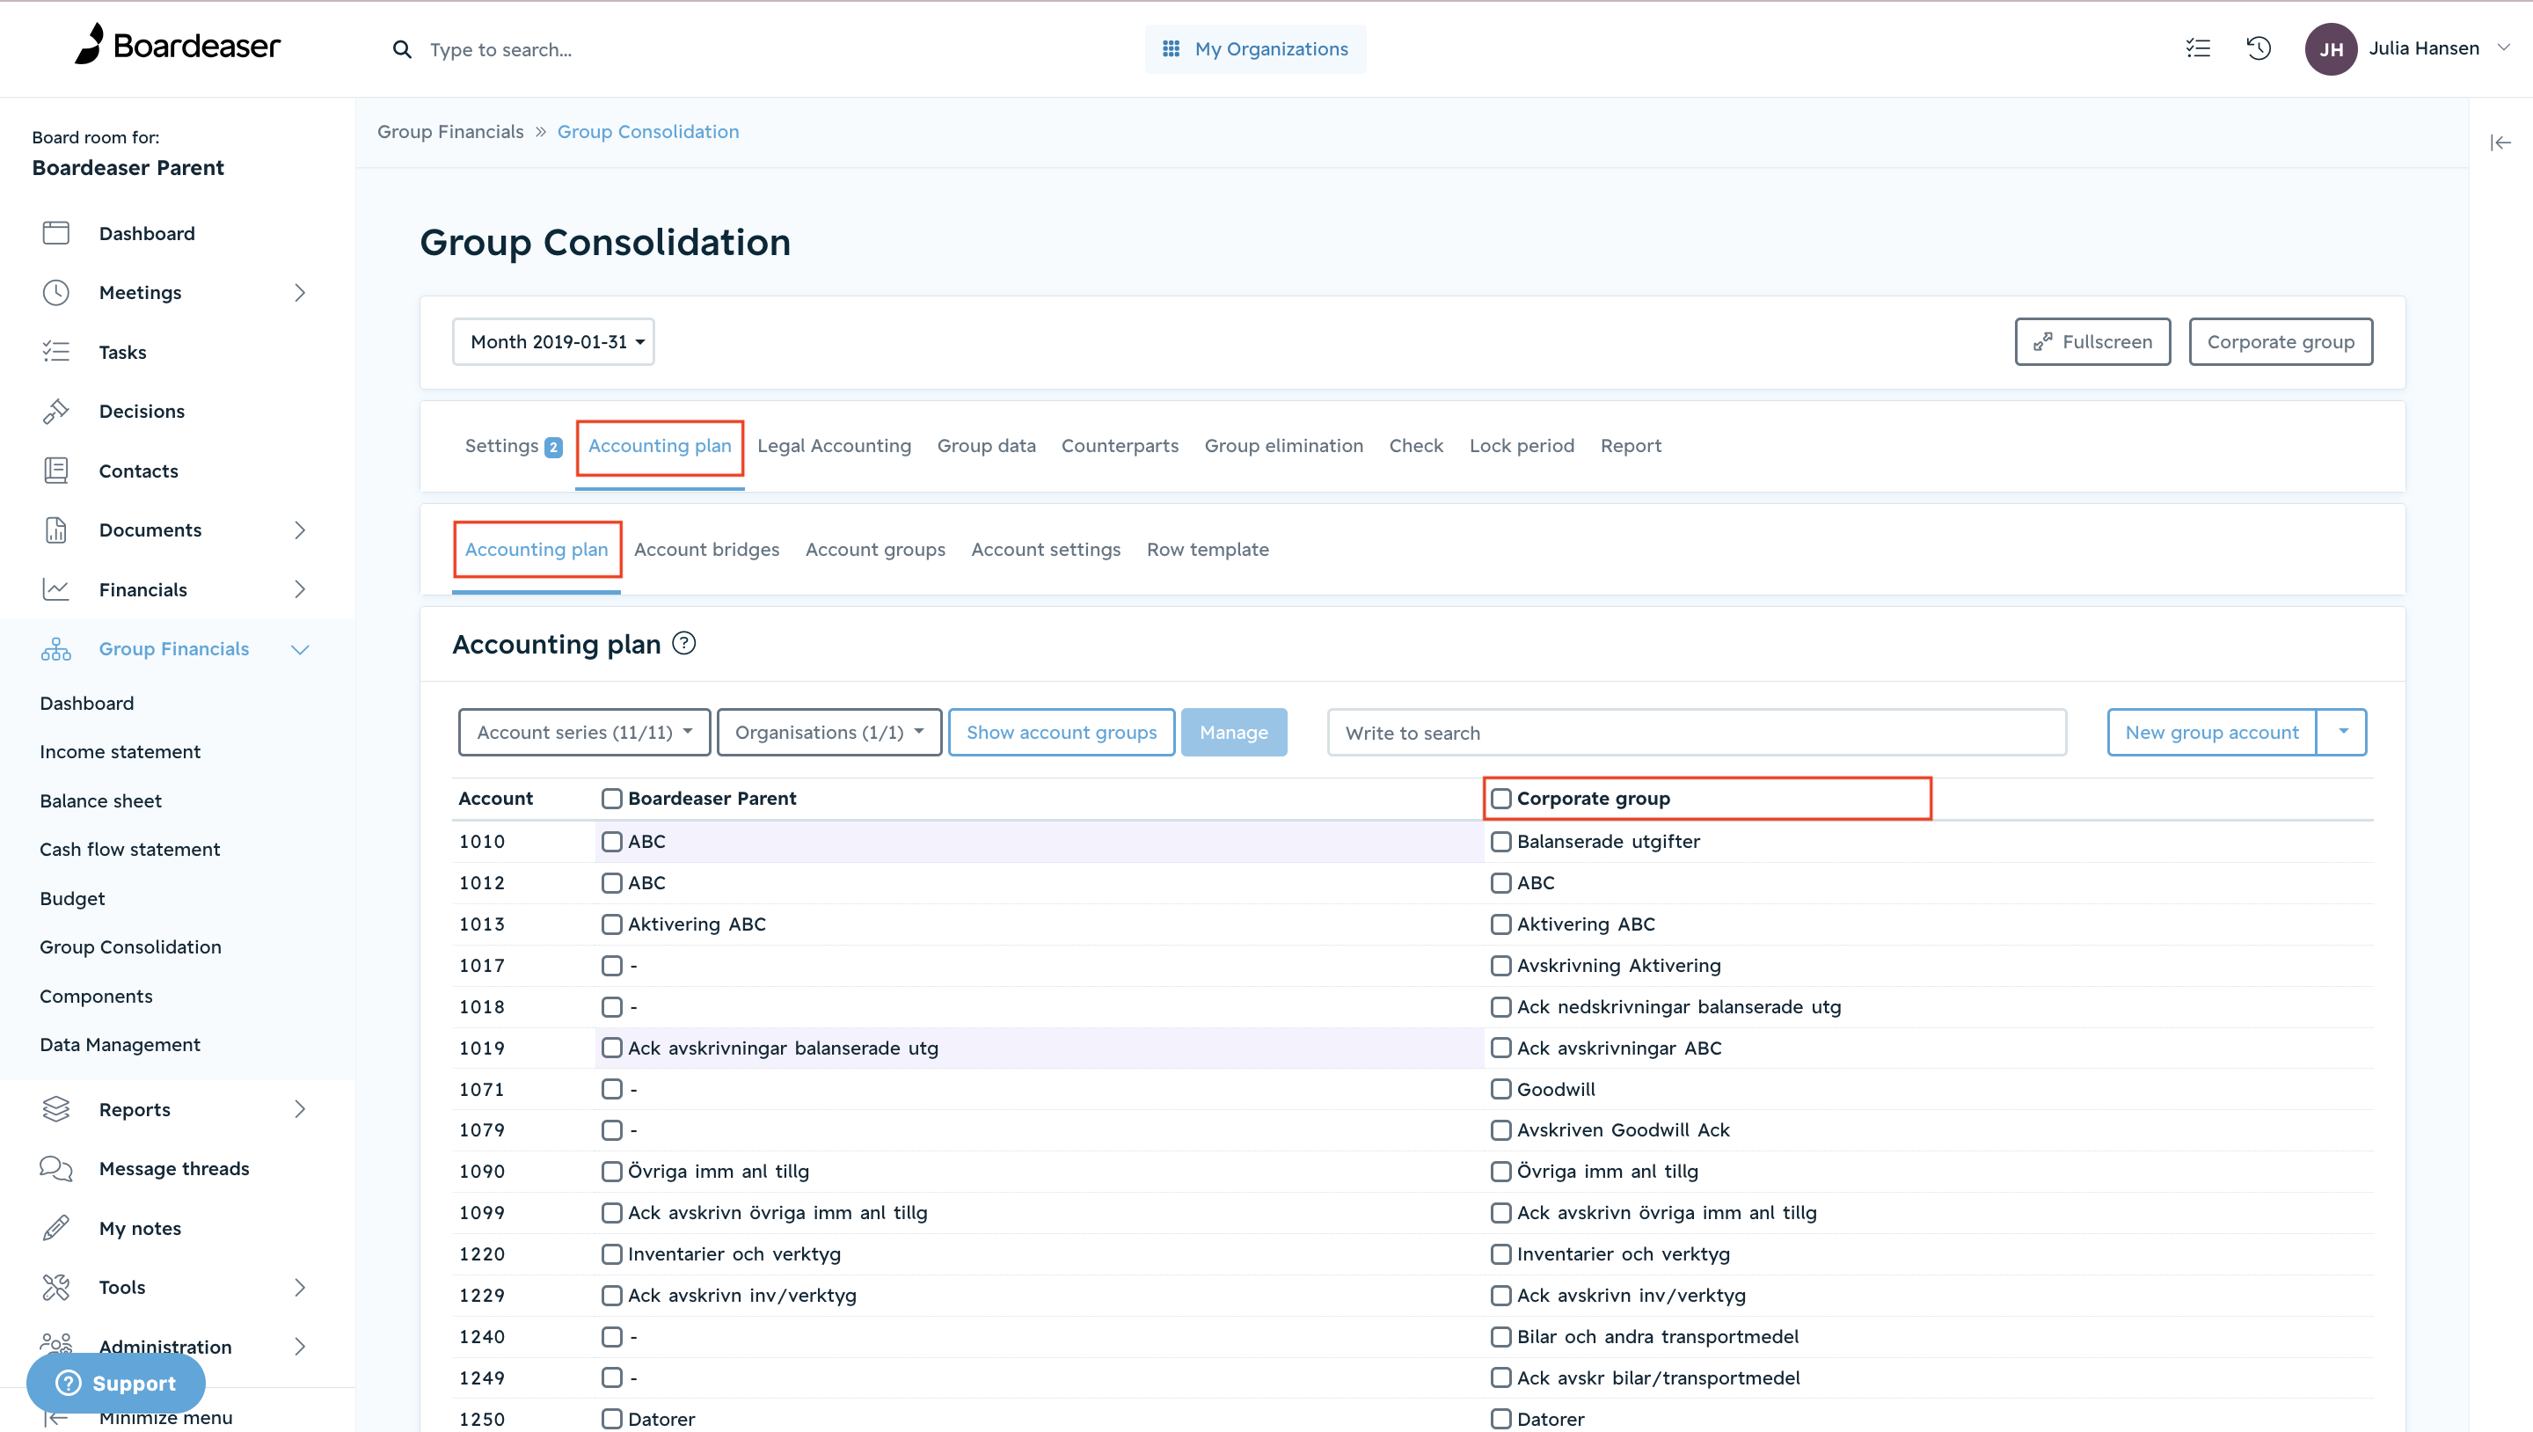Screen dimensions: 2533x1432
Task: Collapse the right side panel arrow
Action: (x=2500, y=143)
